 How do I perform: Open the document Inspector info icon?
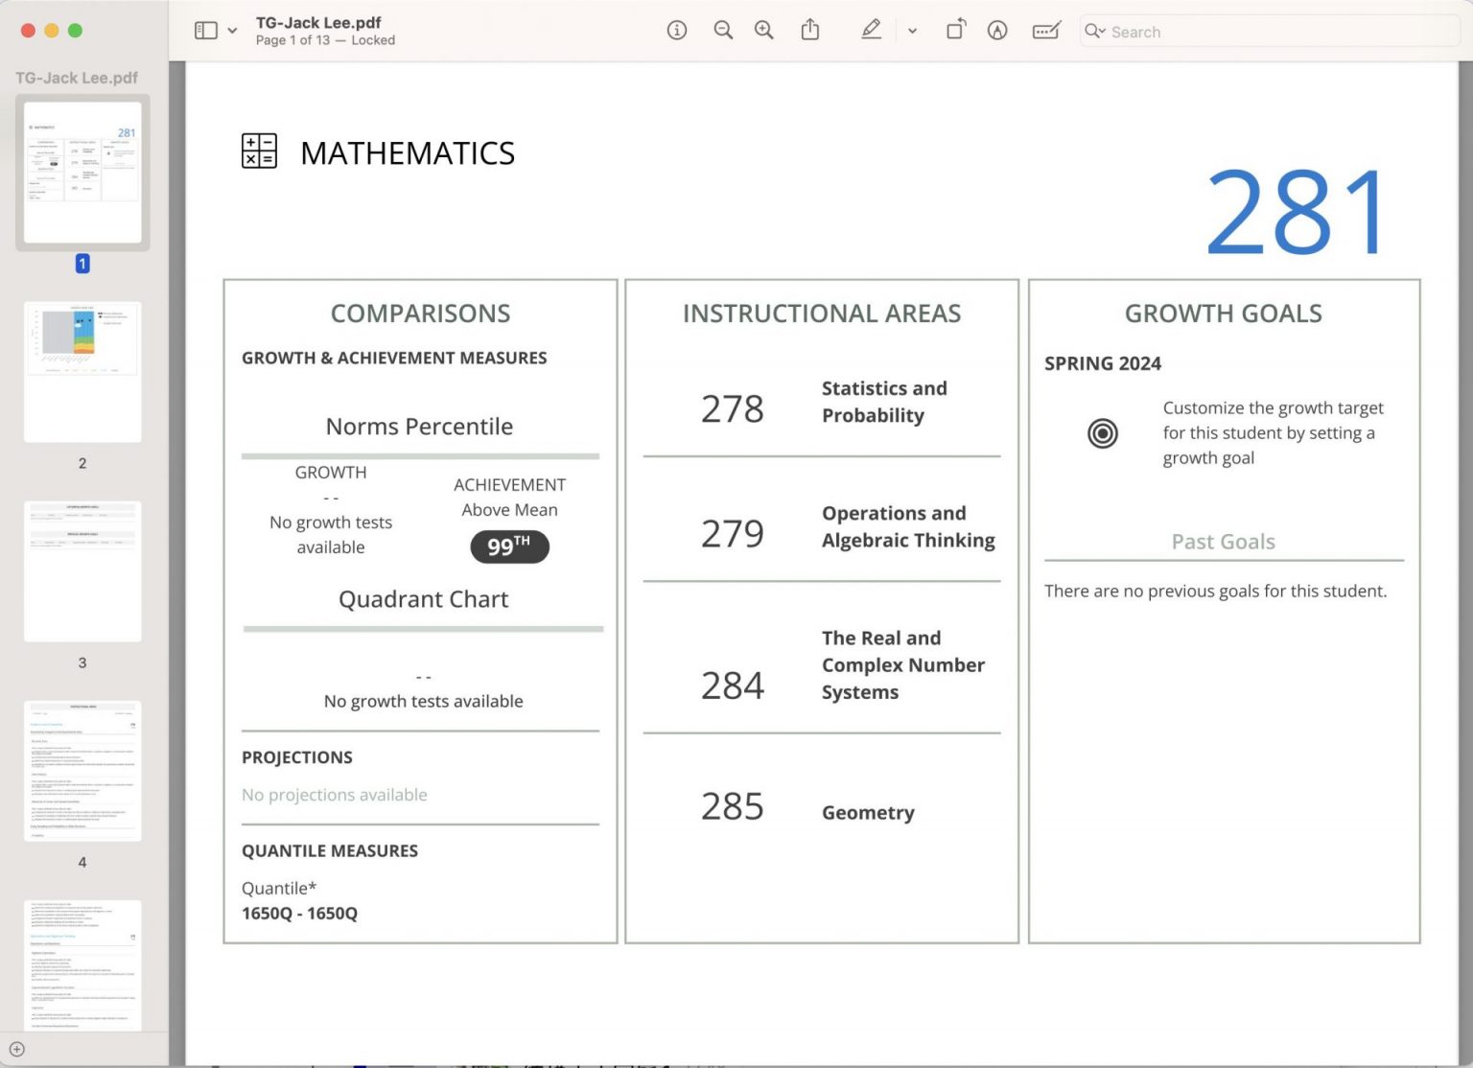coord(677,31)
